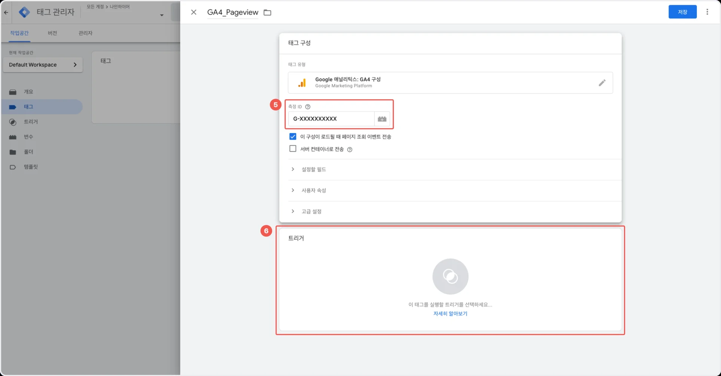Click the help icon next to 측정 ID
This screenshot has width=721, height=376.
pyautogui.click(x=308, y=107)
